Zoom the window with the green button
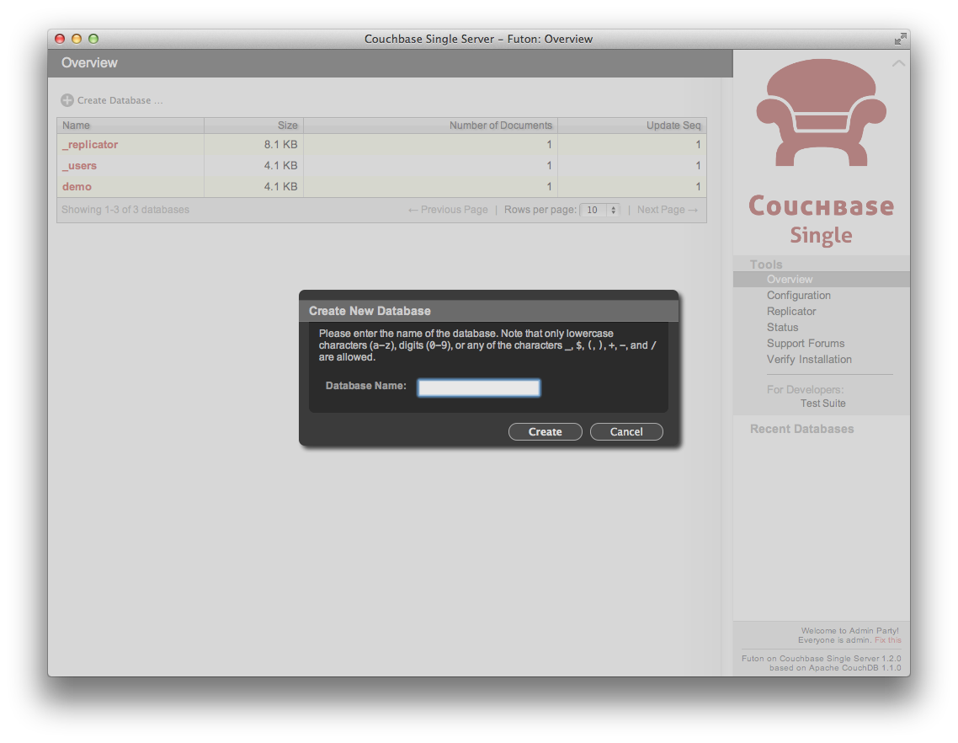 (93, 39)
